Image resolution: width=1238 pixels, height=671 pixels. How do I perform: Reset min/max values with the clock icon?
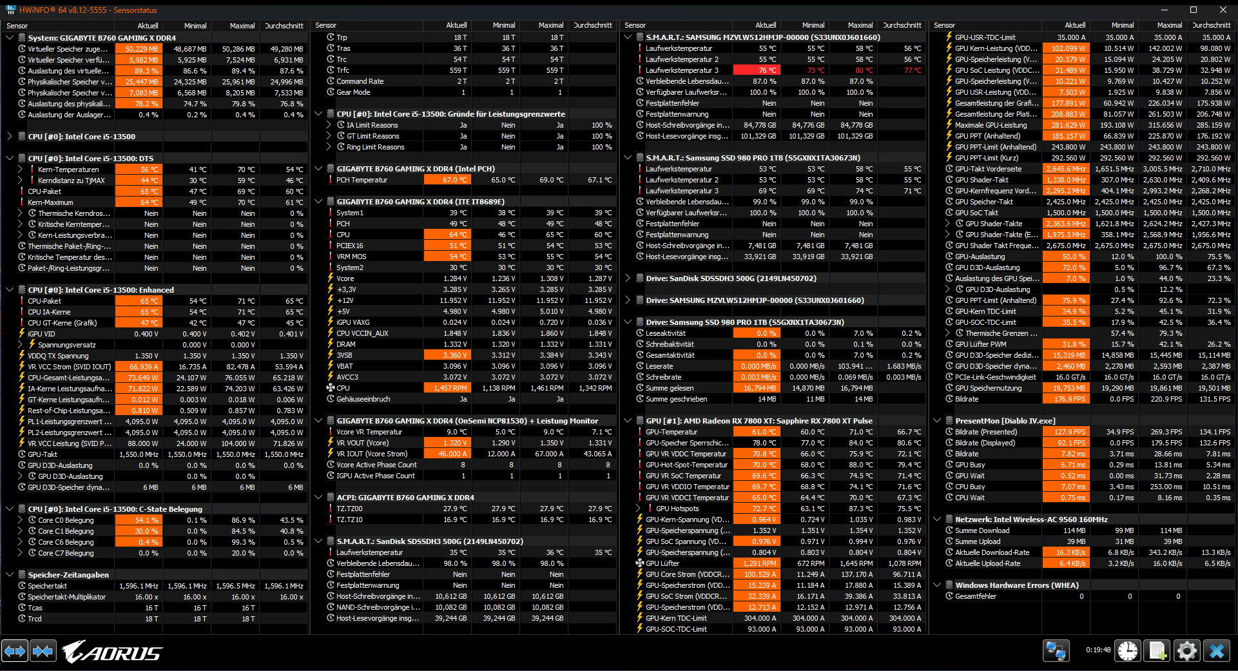click(x=1128, y=651)
